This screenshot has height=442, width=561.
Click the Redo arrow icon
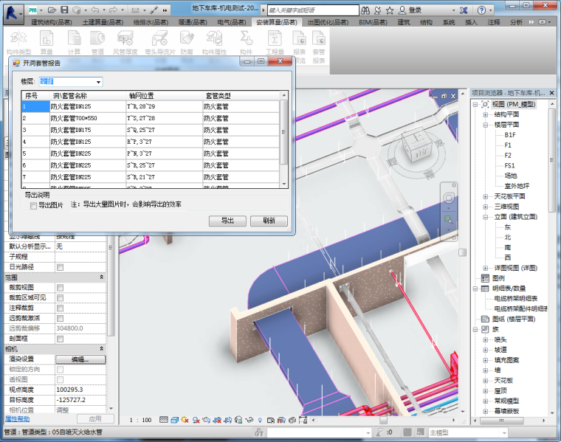coord(114,10)
